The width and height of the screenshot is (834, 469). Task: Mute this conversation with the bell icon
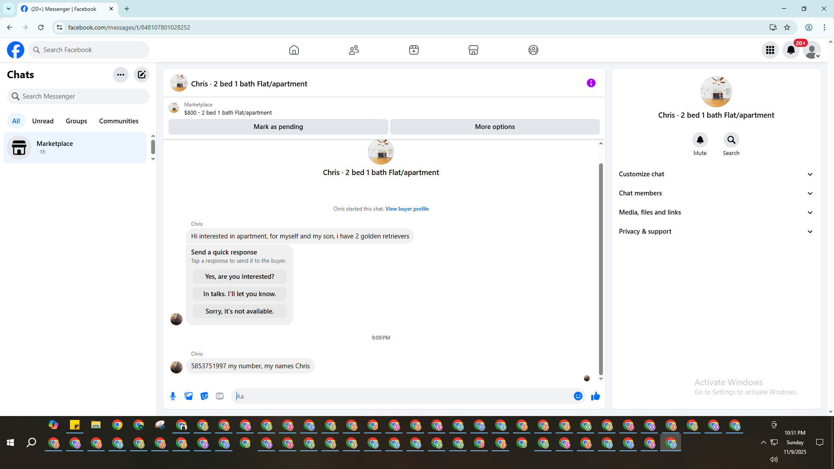pyautogui.click(x=700, y=140)
